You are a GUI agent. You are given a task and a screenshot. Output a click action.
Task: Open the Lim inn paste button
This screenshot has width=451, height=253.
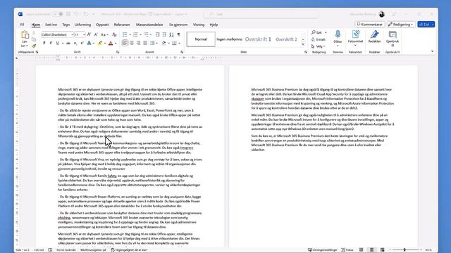tap(25, 39)
